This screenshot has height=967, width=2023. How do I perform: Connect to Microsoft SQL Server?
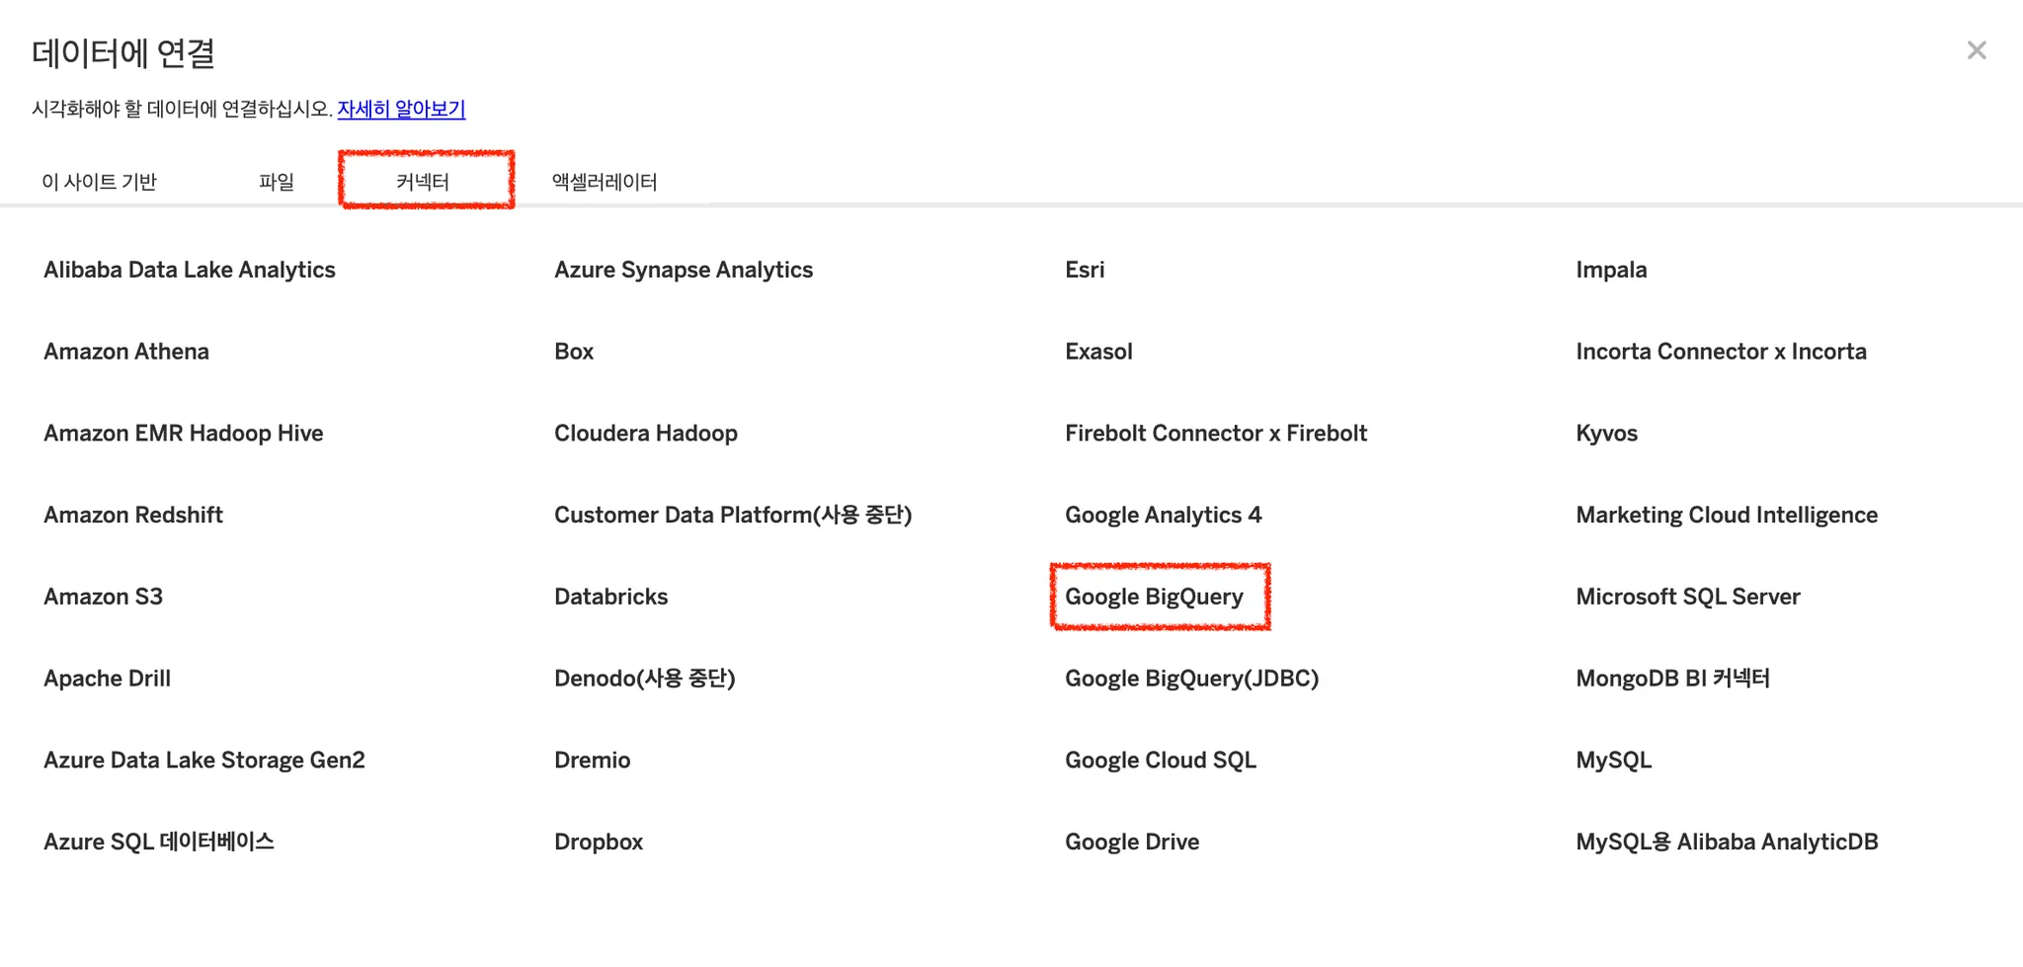coord(1688,597)
